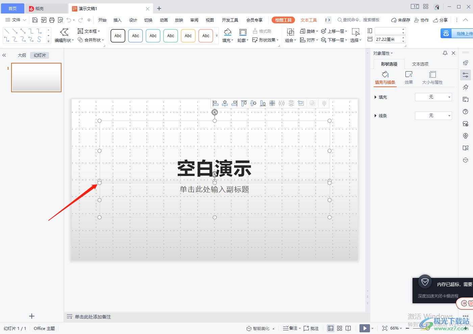Viewport: 473px width, 334px height.
Task: Switch to 大纲 outline tab
Action: [x=22, y=55]
